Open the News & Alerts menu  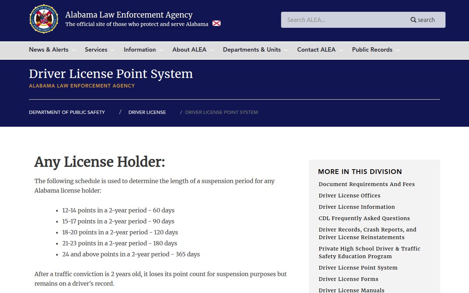49,49
